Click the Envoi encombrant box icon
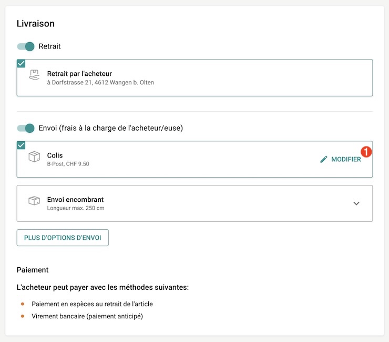This screenshot has width=389, height=342. click(34, 201)
